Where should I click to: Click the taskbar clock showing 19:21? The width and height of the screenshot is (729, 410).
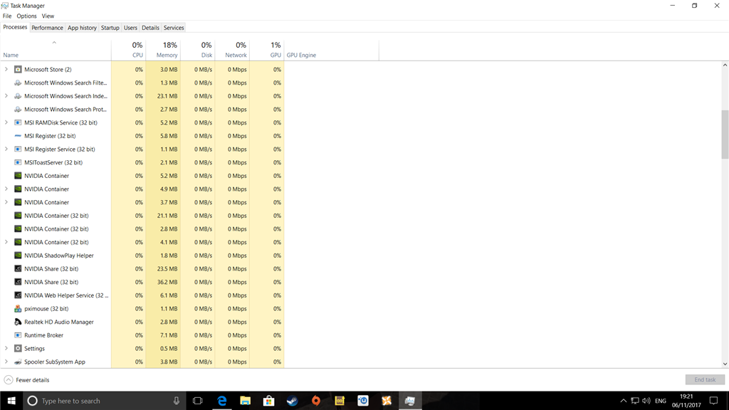coord(686,401)
